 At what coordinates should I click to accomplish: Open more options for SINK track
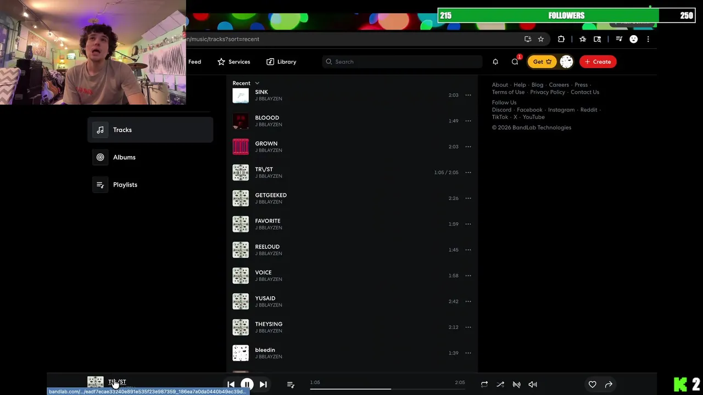tap(468, 95)
